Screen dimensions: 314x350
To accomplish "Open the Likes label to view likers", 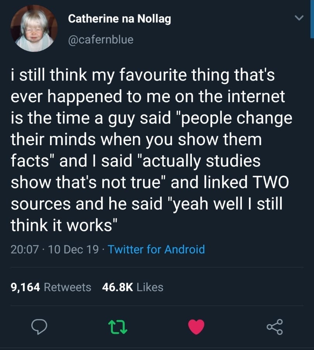I will 150,287.
